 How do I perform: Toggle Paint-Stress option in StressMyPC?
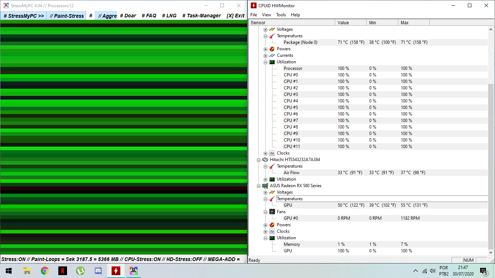[x=67, y=16]
